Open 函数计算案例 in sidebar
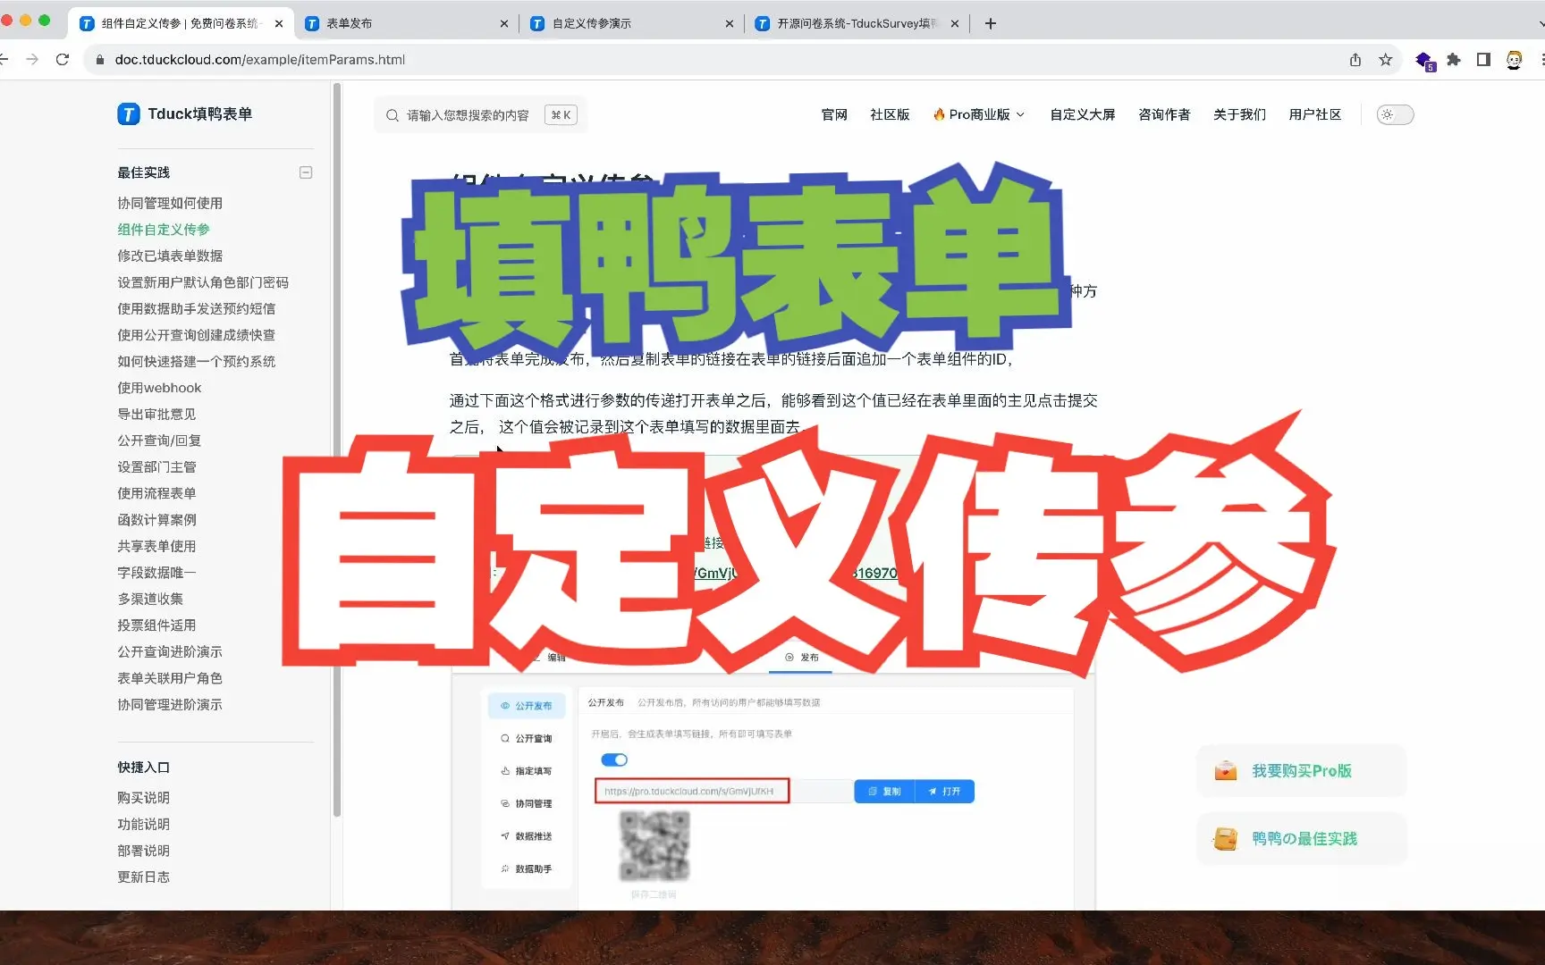Screen dimensions: 1545x965 point(156,519)
